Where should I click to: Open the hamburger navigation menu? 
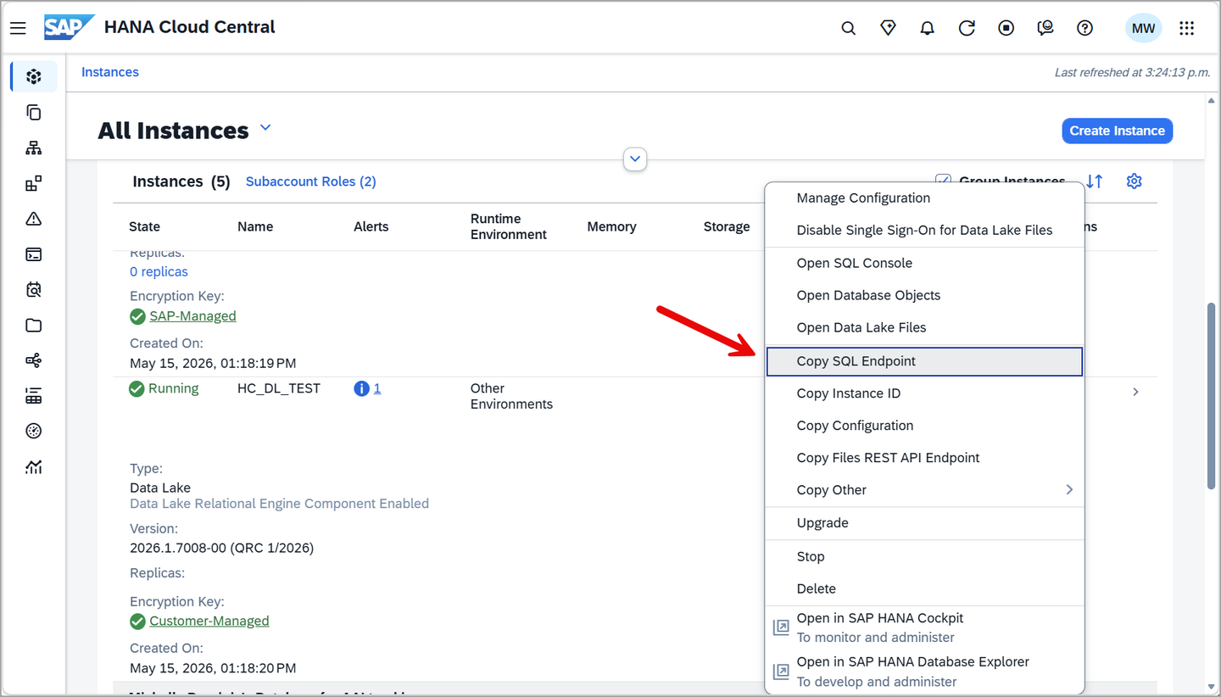pos(18,28)
